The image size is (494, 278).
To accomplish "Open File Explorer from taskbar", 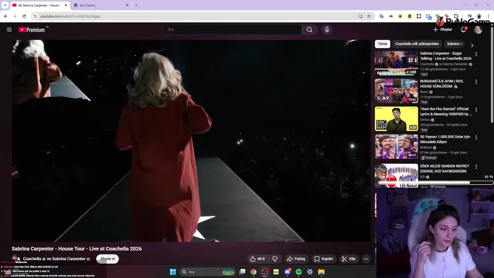I will [321, 272].
